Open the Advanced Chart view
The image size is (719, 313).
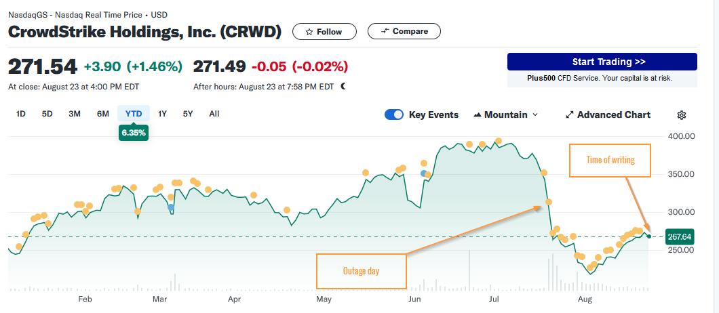click(x=608, y=114)
